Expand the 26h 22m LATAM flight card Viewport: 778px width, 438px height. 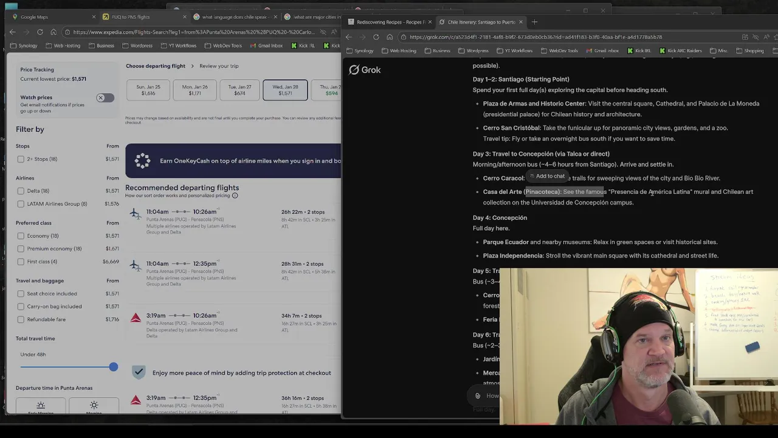point(234,222)
